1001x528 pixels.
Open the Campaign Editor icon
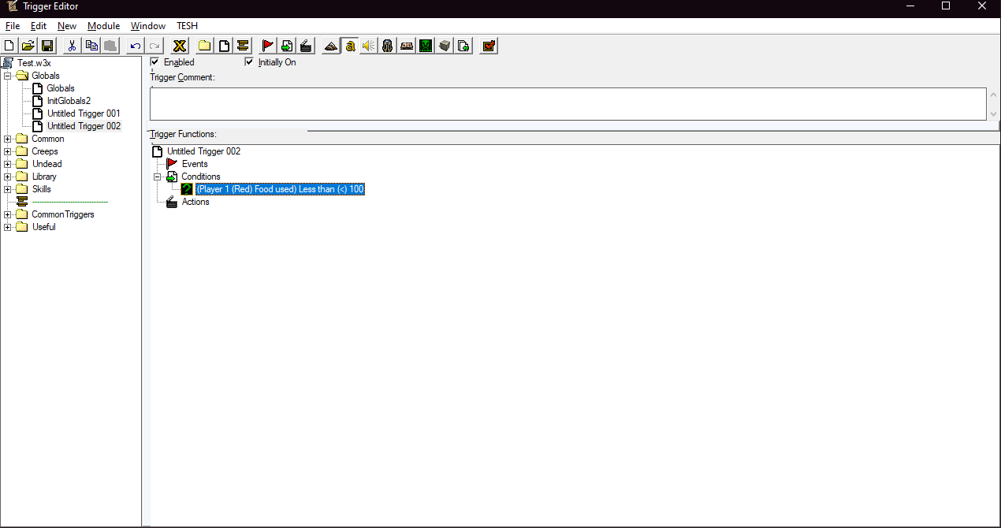coord(407,46)
